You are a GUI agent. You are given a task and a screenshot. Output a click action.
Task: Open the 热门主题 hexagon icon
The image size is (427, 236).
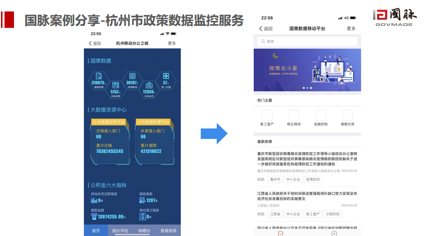[x=165, y=78]
